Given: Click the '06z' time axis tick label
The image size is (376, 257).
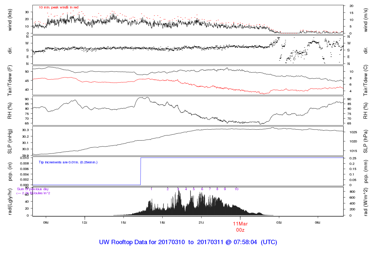Looking at the screenshot, I should (318, 222).
